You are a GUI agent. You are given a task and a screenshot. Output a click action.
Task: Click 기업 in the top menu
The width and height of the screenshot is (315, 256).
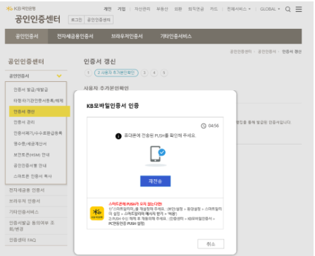pos(121,9)
